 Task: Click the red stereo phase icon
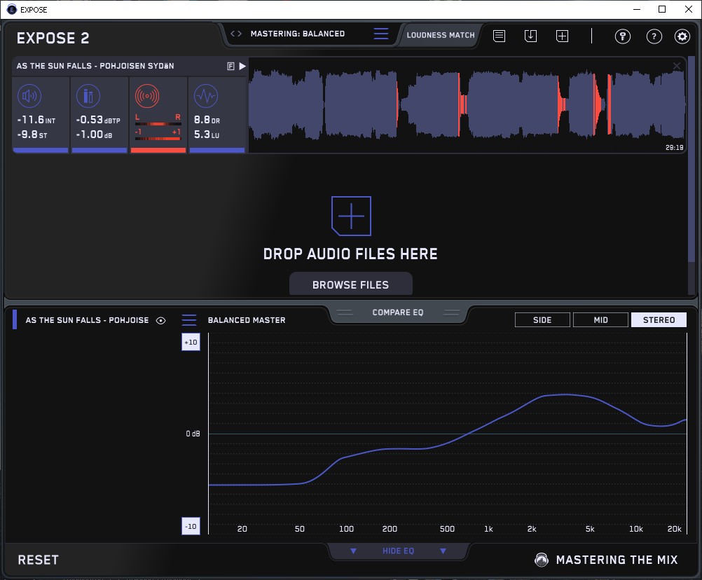[147, 96]
